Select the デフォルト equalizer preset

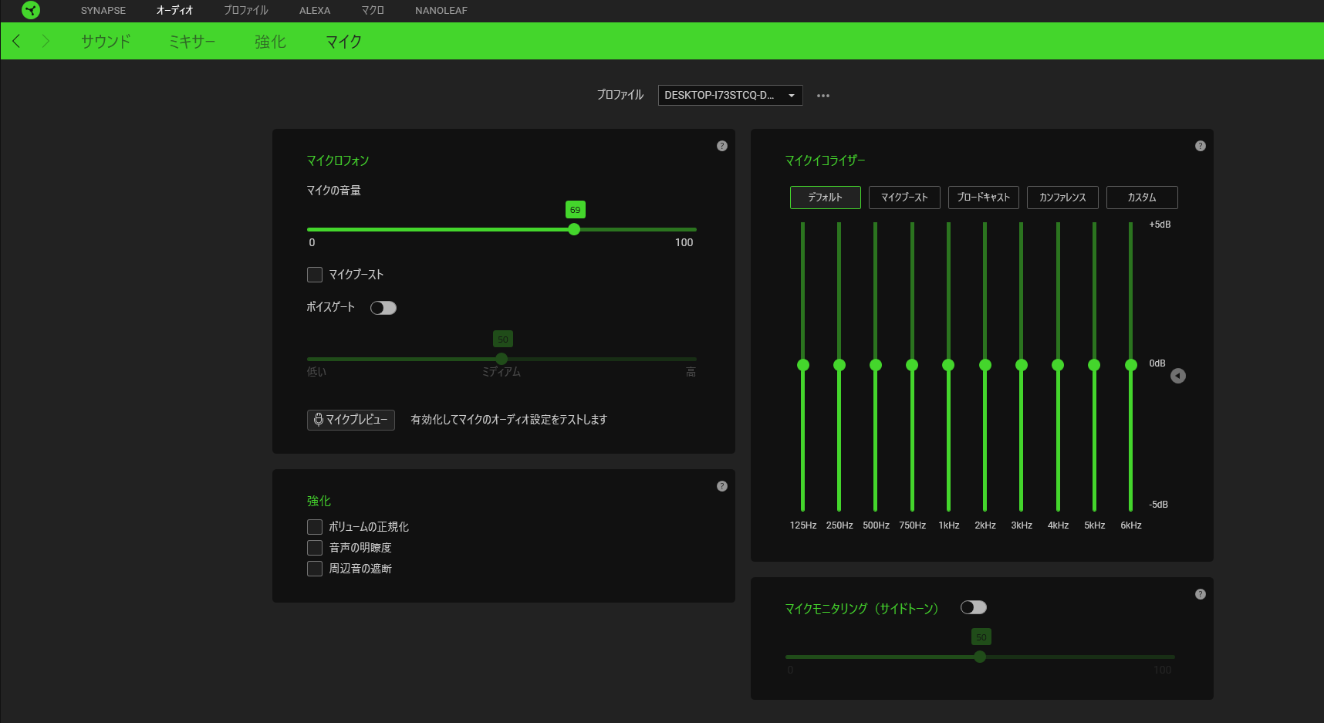[x=826, y=198]
